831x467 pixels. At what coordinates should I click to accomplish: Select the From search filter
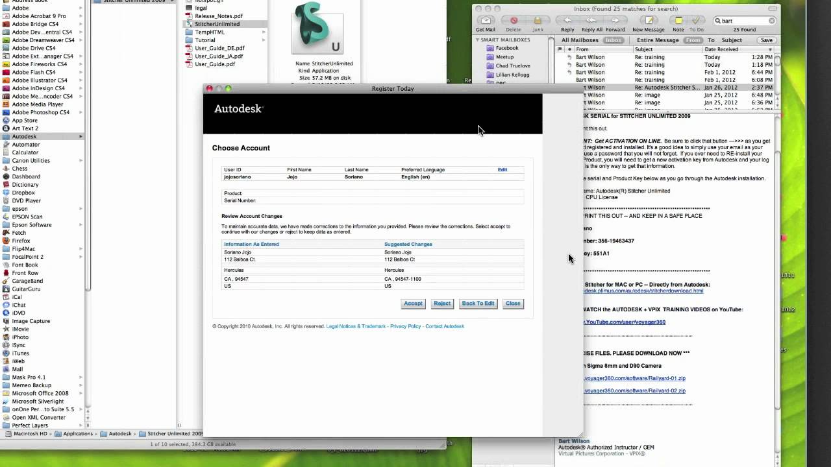(693, 40)
